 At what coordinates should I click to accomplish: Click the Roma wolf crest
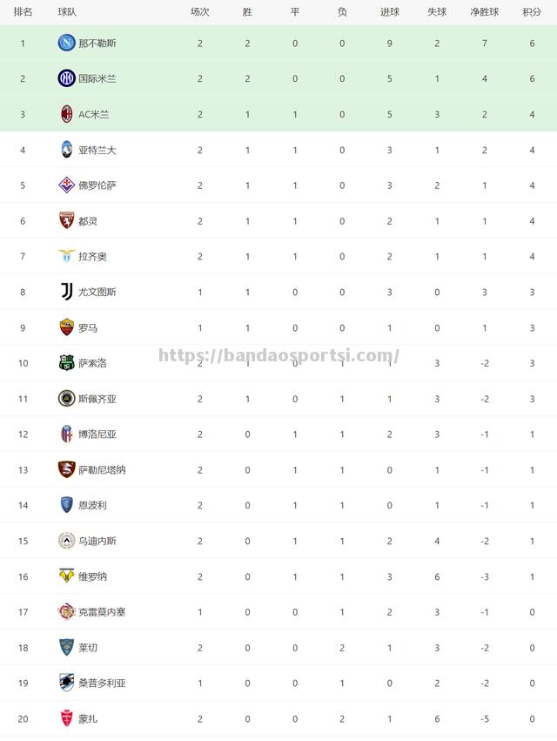tap(67, 327)
